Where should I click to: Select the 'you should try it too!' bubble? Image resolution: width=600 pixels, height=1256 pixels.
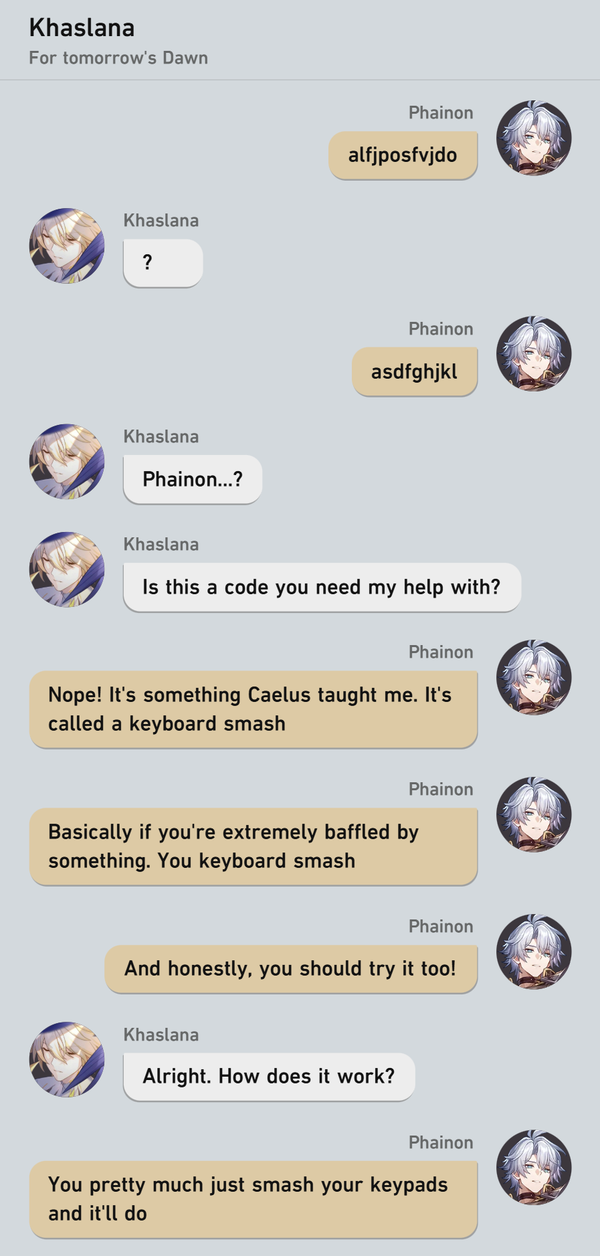(291, 969)
